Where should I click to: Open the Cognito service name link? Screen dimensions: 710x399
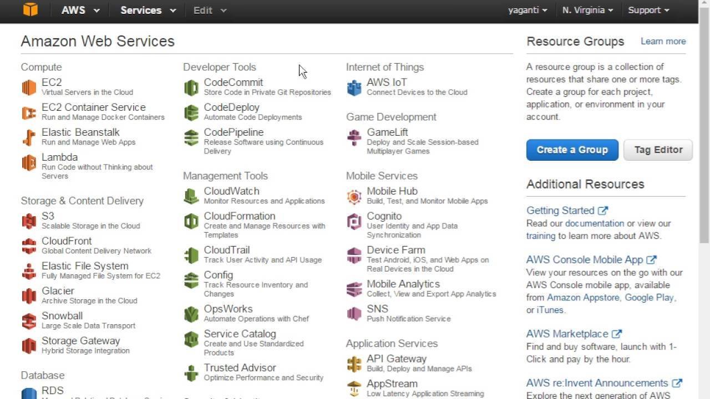pyautogui.click(x=384, y=216)
